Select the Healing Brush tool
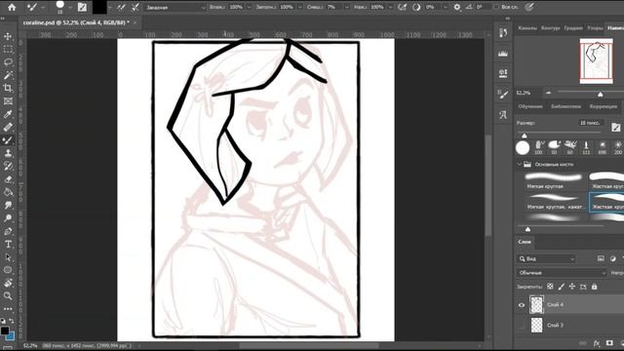Image resolution: width=624 pixels, height=351 pixels. pyautogui.click(x=8, y=127)
